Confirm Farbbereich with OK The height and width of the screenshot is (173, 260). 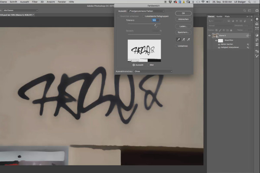[183, 13]
